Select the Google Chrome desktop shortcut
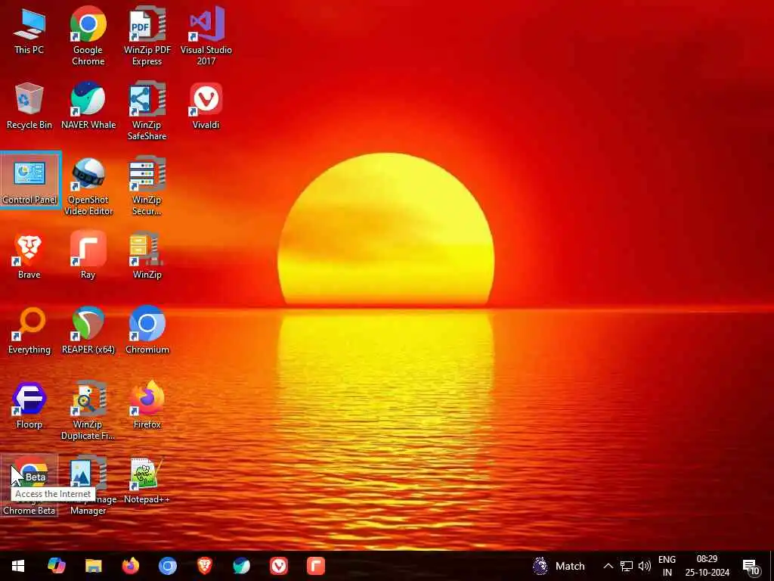 tap(88, 36)
